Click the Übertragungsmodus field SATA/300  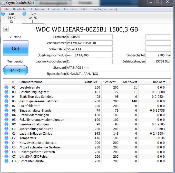click(x=90, y=55)
